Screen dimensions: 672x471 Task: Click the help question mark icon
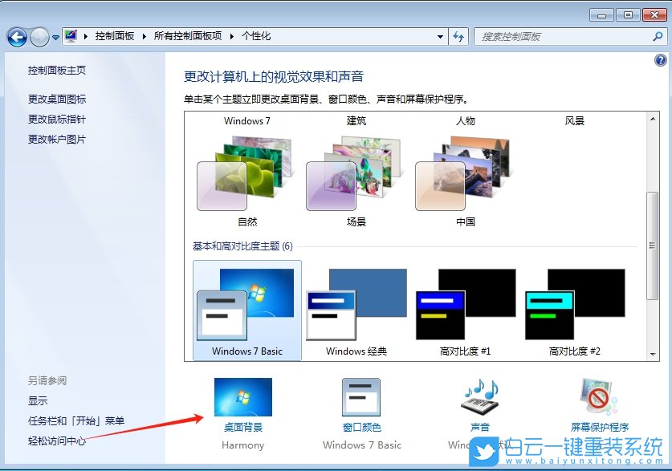[660, 60]
